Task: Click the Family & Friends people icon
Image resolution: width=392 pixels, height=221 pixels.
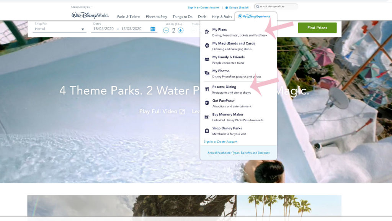Action: (207, 59)
